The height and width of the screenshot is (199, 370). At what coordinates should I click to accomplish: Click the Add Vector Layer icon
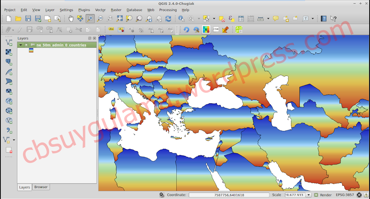[x=9, y=42]
